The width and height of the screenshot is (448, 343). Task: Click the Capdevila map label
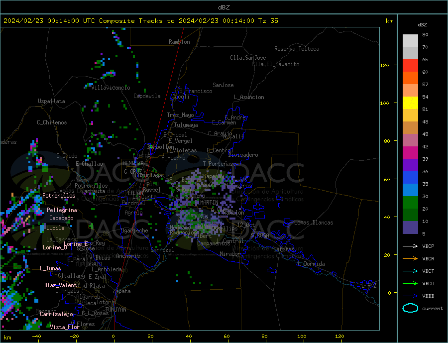pos(147,96)
